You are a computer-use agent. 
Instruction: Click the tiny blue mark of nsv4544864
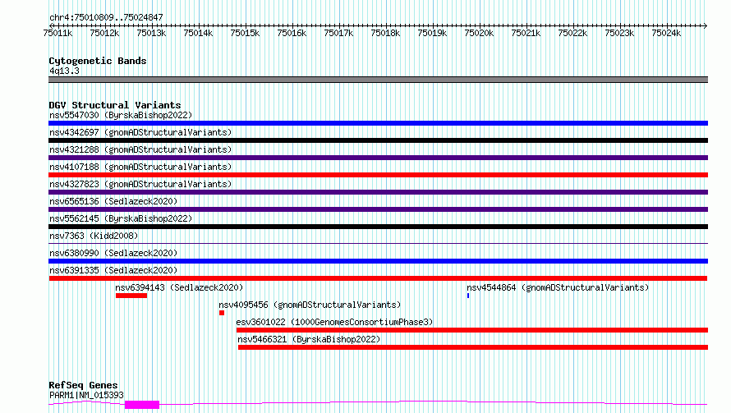468,296
